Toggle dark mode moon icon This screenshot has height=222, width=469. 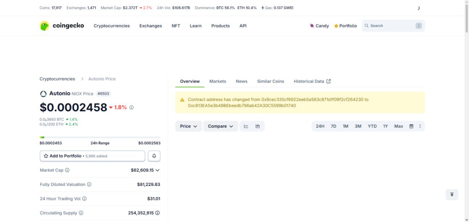point(419,8)
